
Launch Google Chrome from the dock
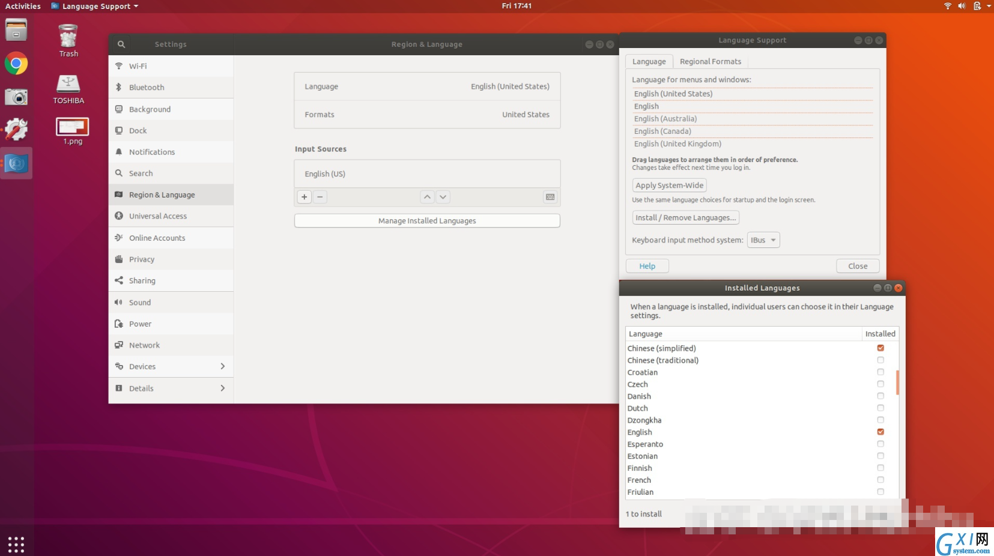coord(16,63)
